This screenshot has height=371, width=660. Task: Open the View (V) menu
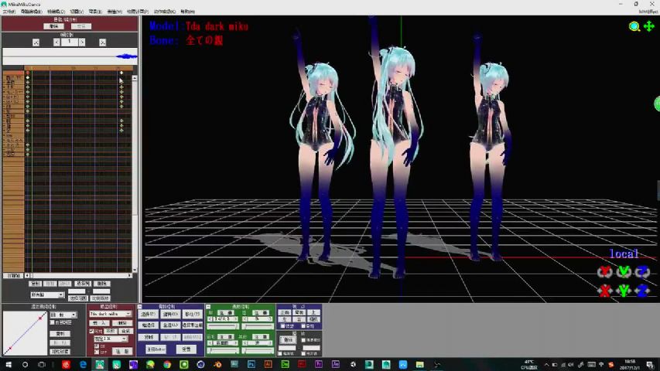click(77, 12)
